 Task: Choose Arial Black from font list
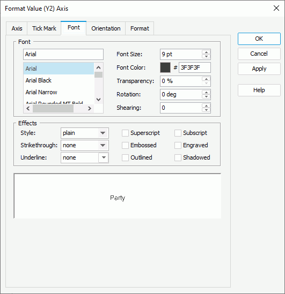[x=59, y=80]
